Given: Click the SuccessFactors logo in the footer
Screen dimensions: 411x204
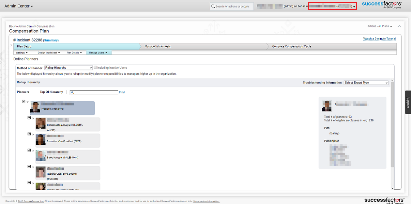Looking at the screenshot, I should [384, 200].
